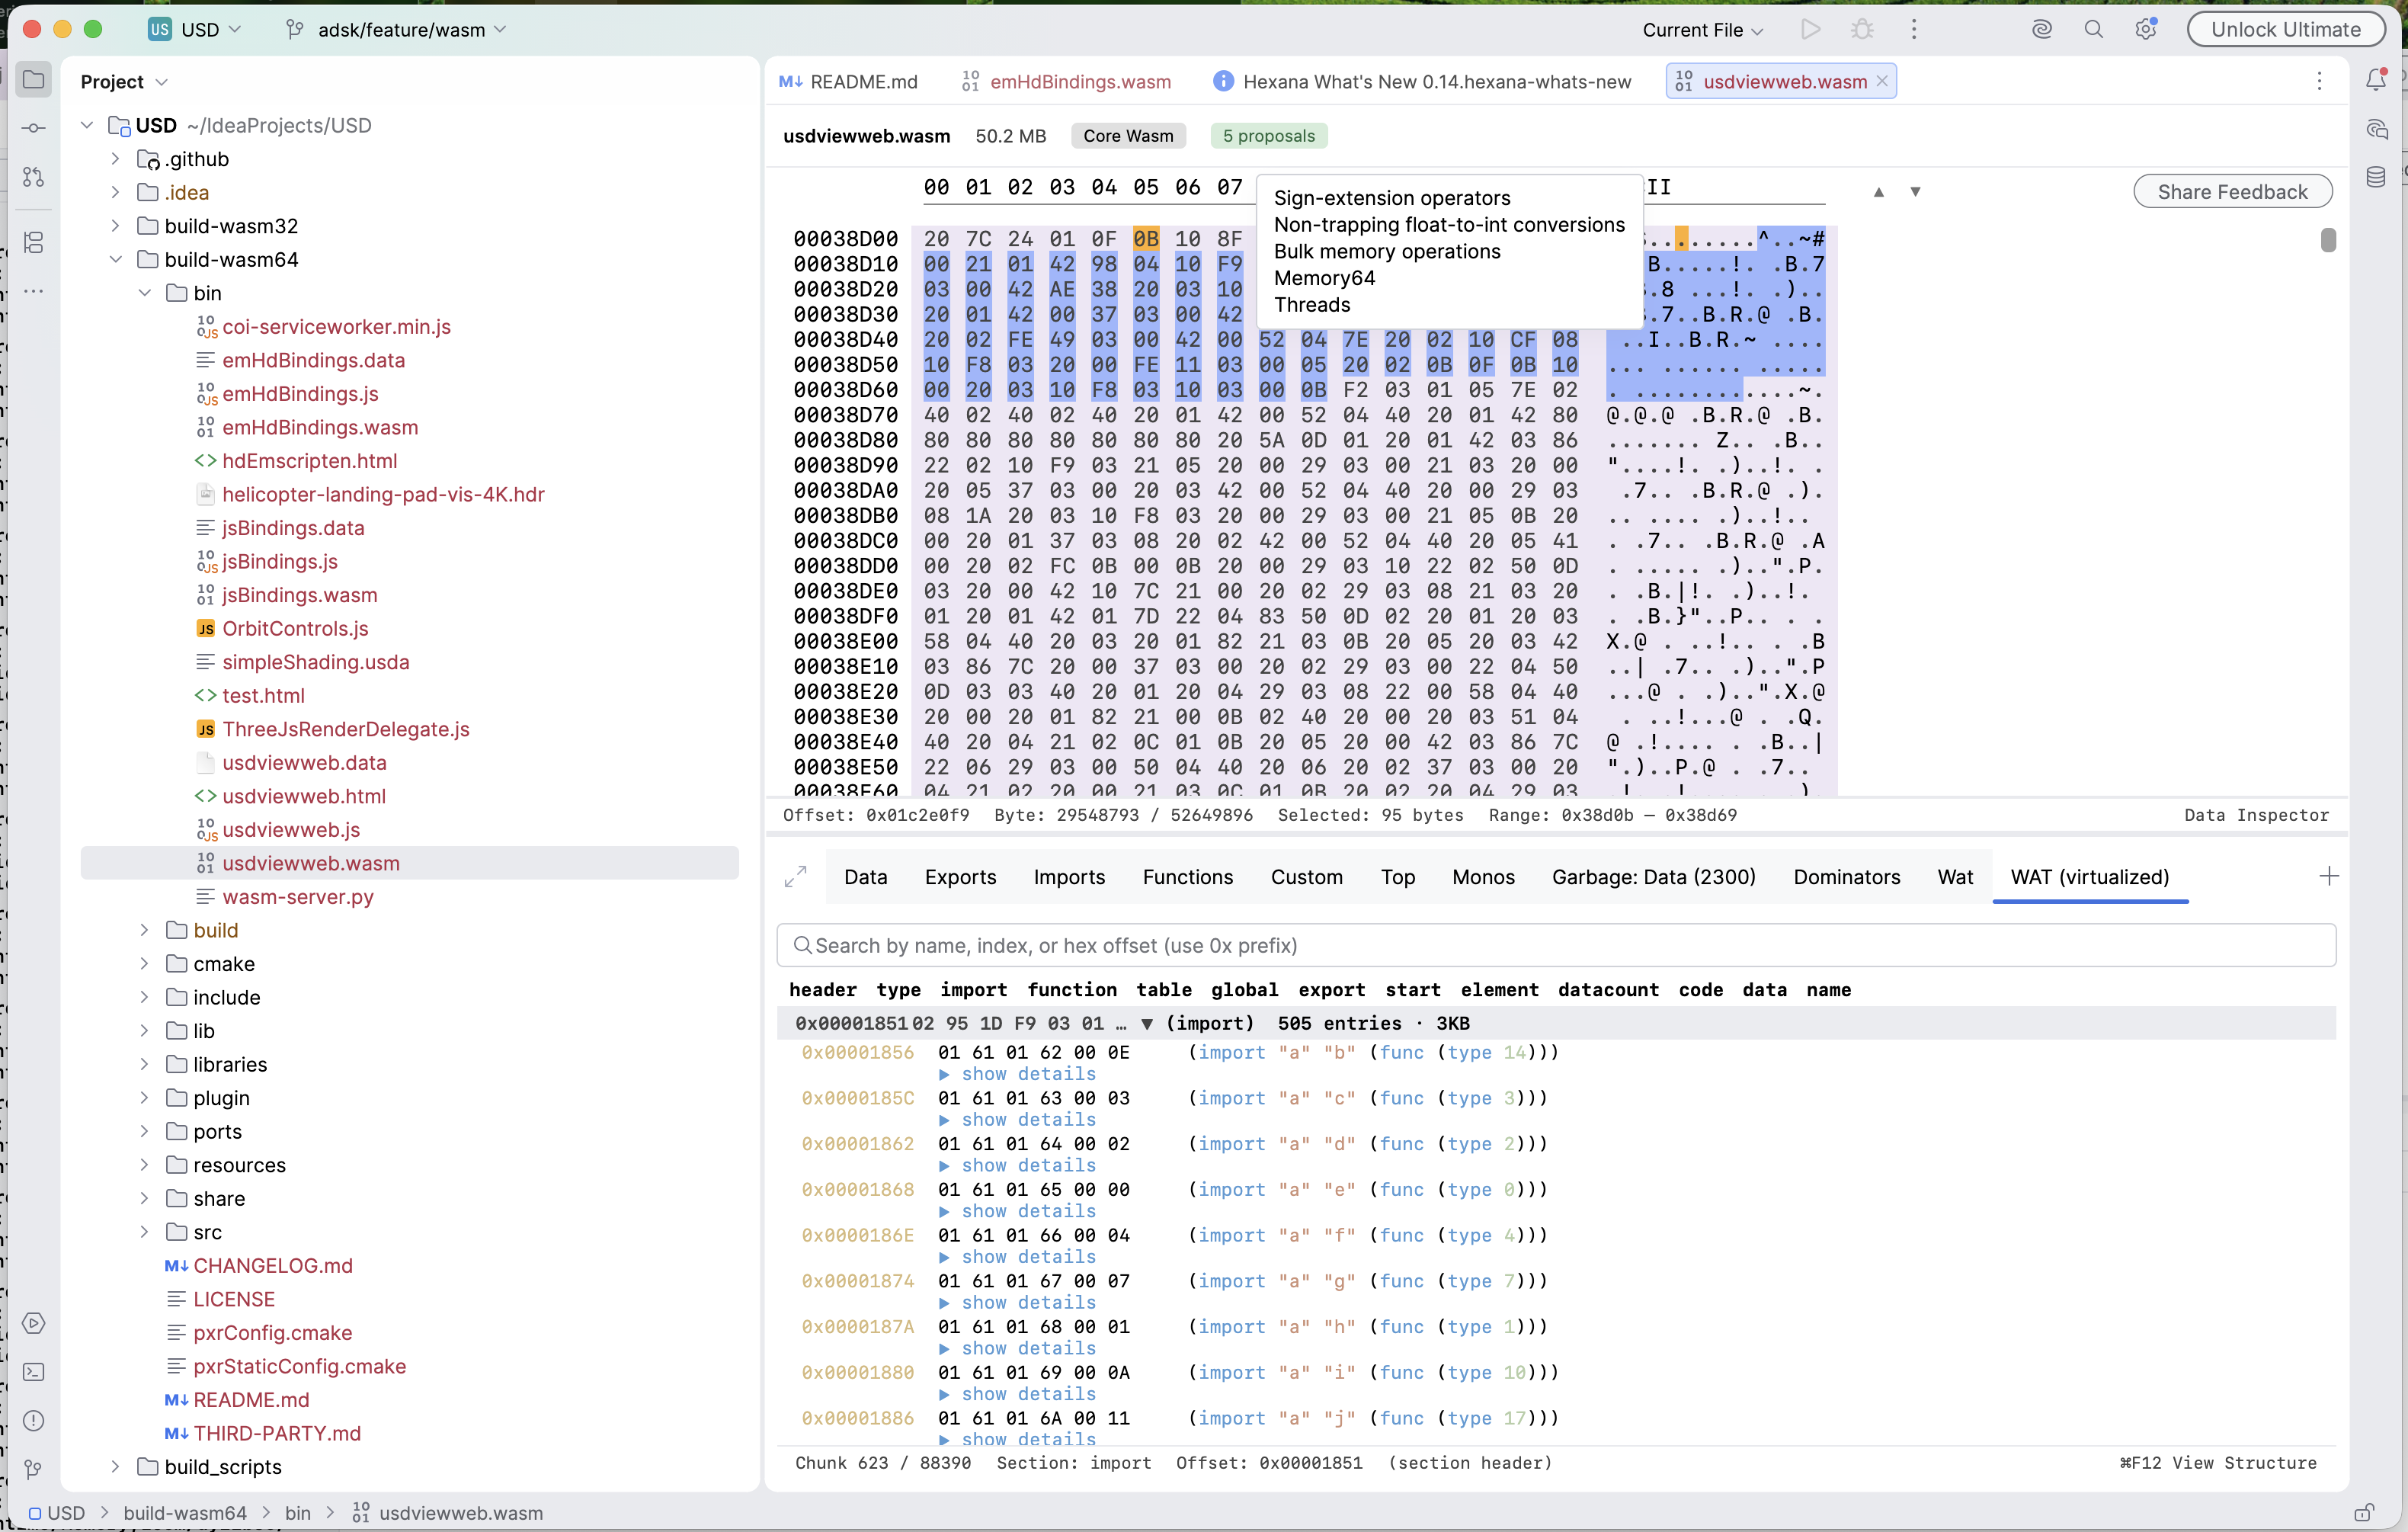Click the 5 proposals badge
Viewport: 2408px width, 1532px height.
1268,136
